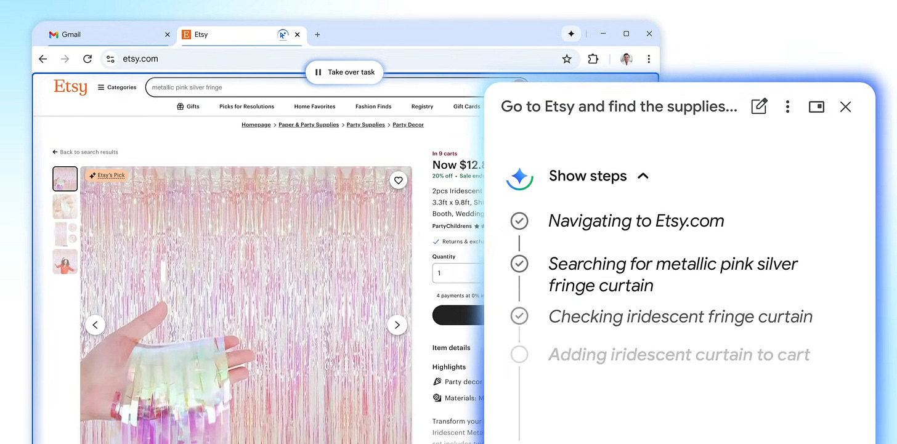Click Party Supplies breadcrumb
This screenshot has height=444, width=897.
pos(365,125)
